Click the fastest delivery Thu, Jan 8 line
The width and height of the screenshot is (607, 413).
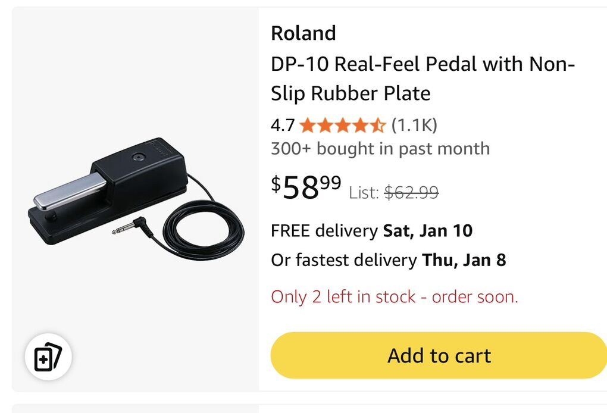[388, 260]
